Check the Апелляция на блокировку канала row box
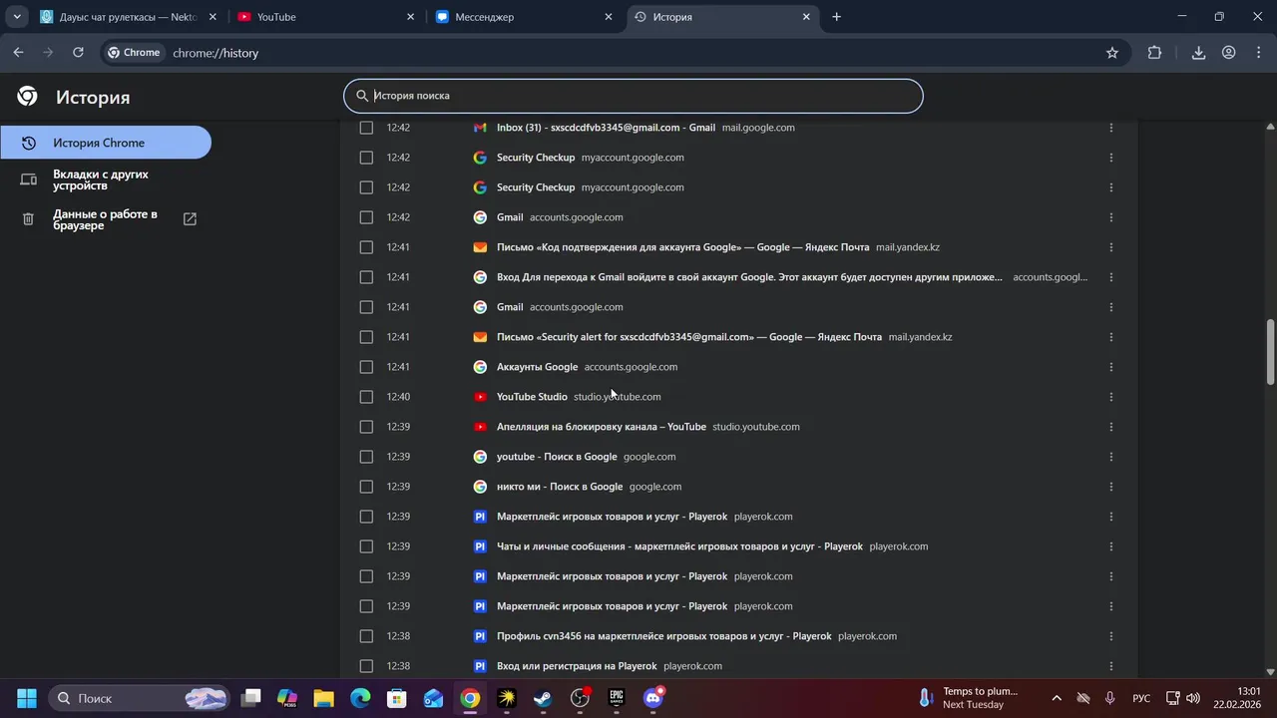This screenshot has width=1277, height=718. (366, 427)
